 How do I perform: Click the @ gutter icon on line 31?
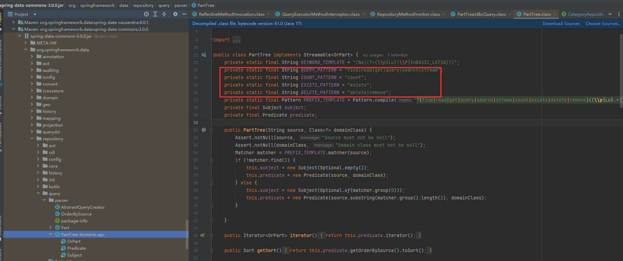click(204, 130)
